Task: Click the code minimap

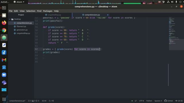Action: tap(176, 34)
